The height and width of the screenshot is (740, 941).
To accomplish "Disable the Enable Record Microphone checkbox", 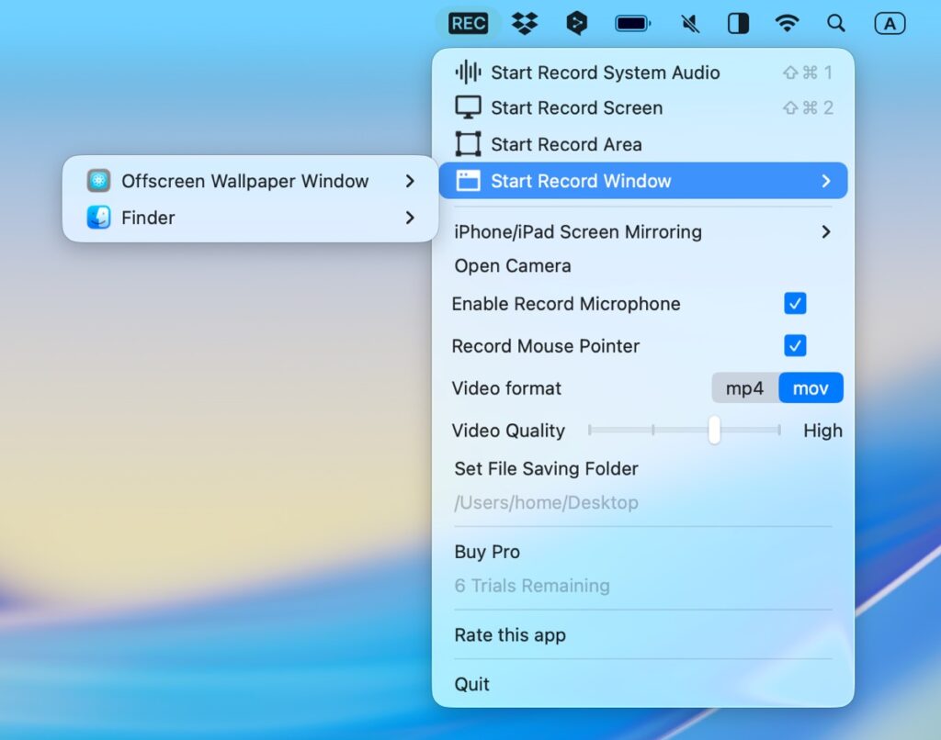I will [795, 304].
